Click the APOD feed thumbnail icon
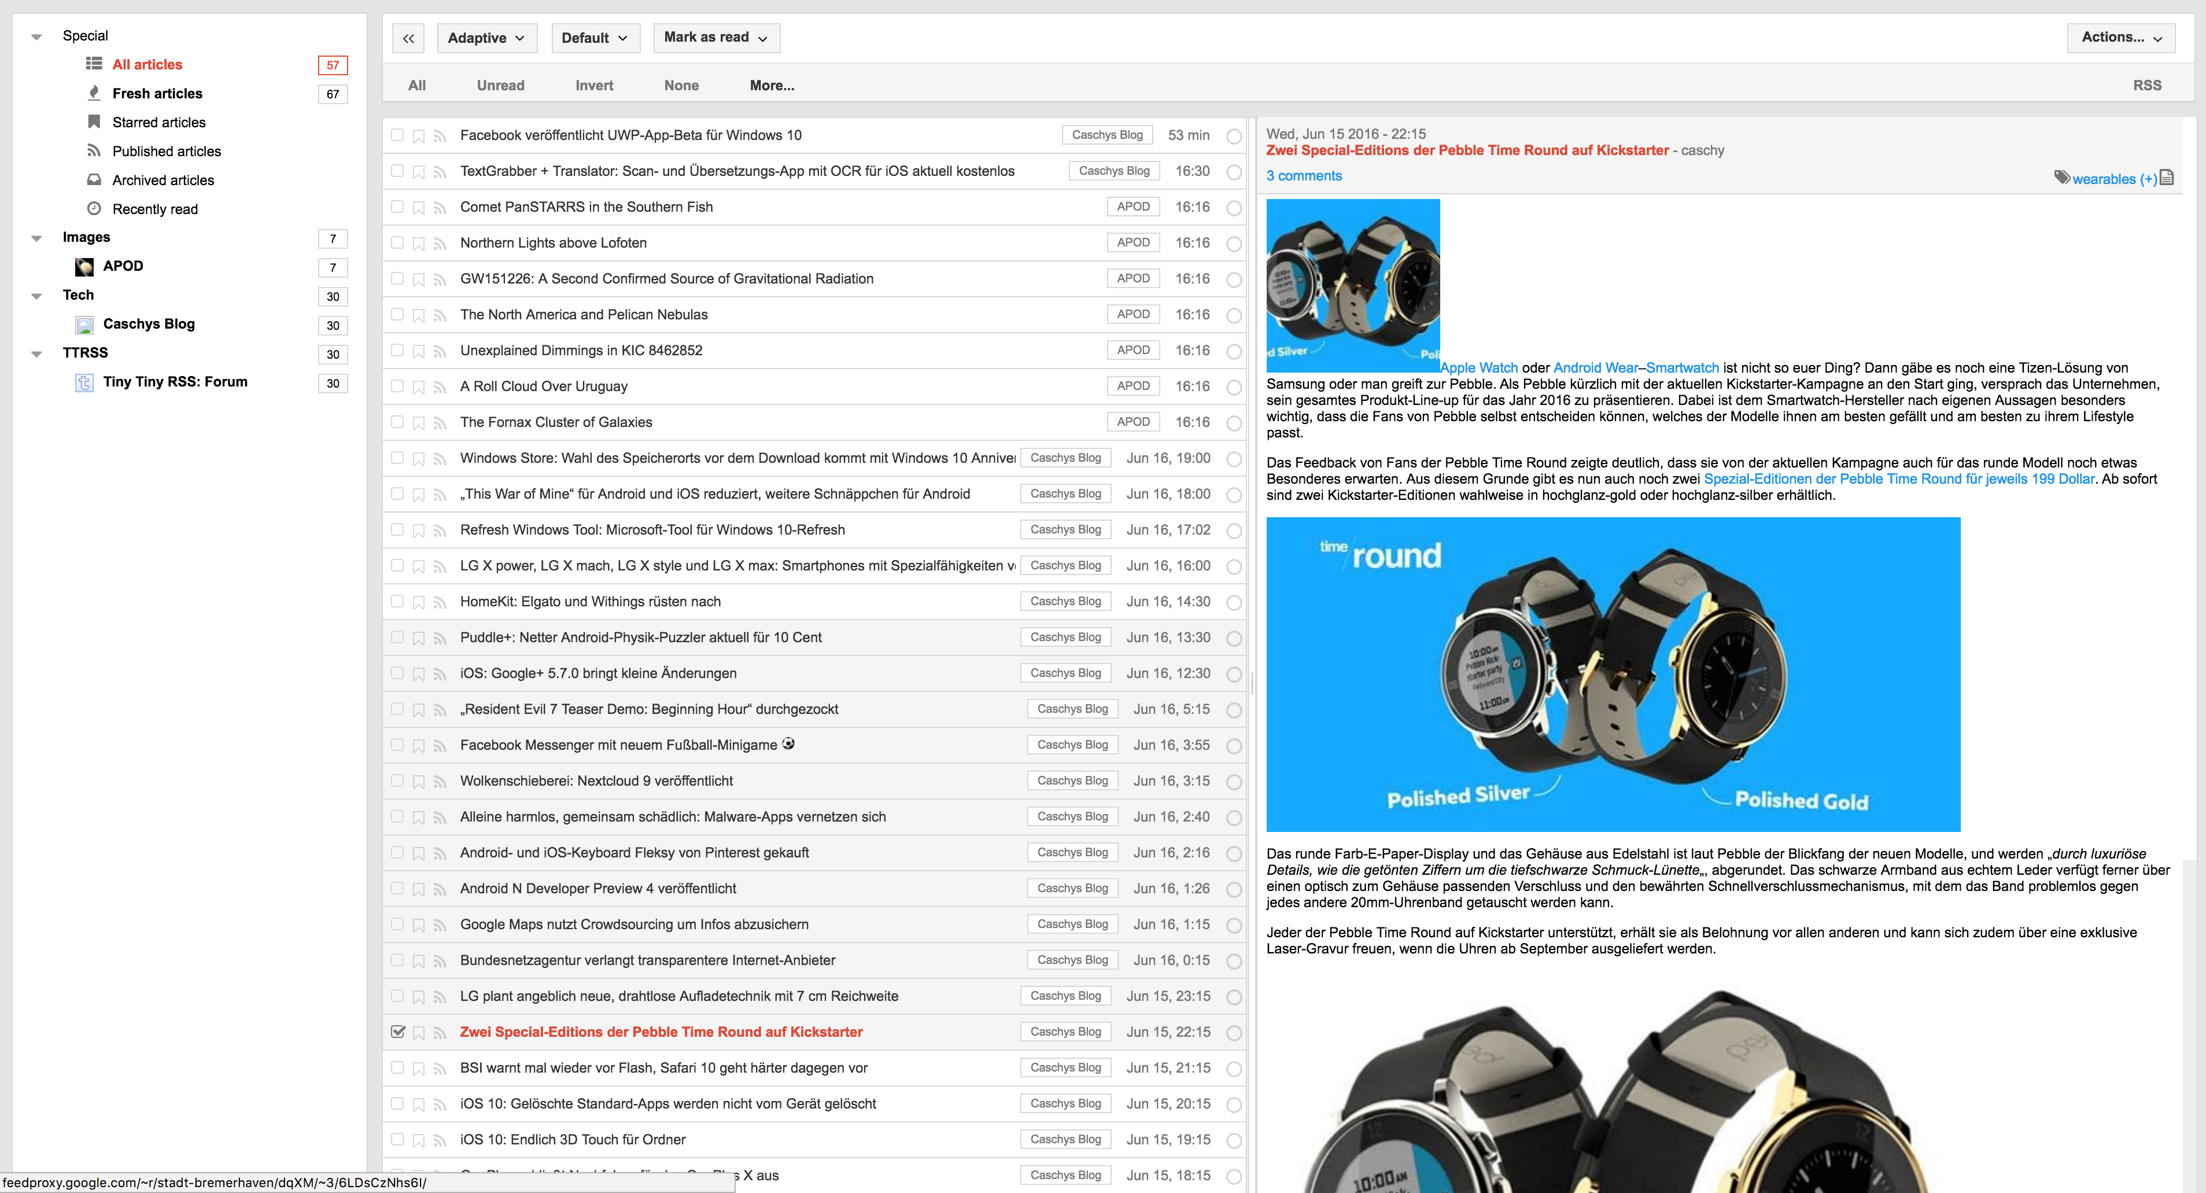The image size is (2206, 1193). point(84,266)
